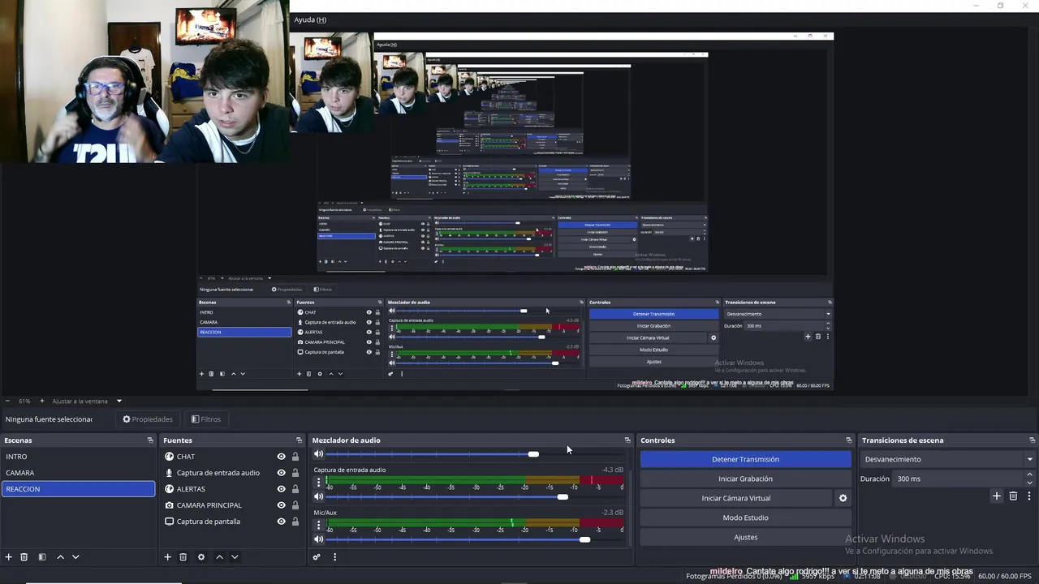Undock the Controles panel
The image size is (1039, 584).
849,440
